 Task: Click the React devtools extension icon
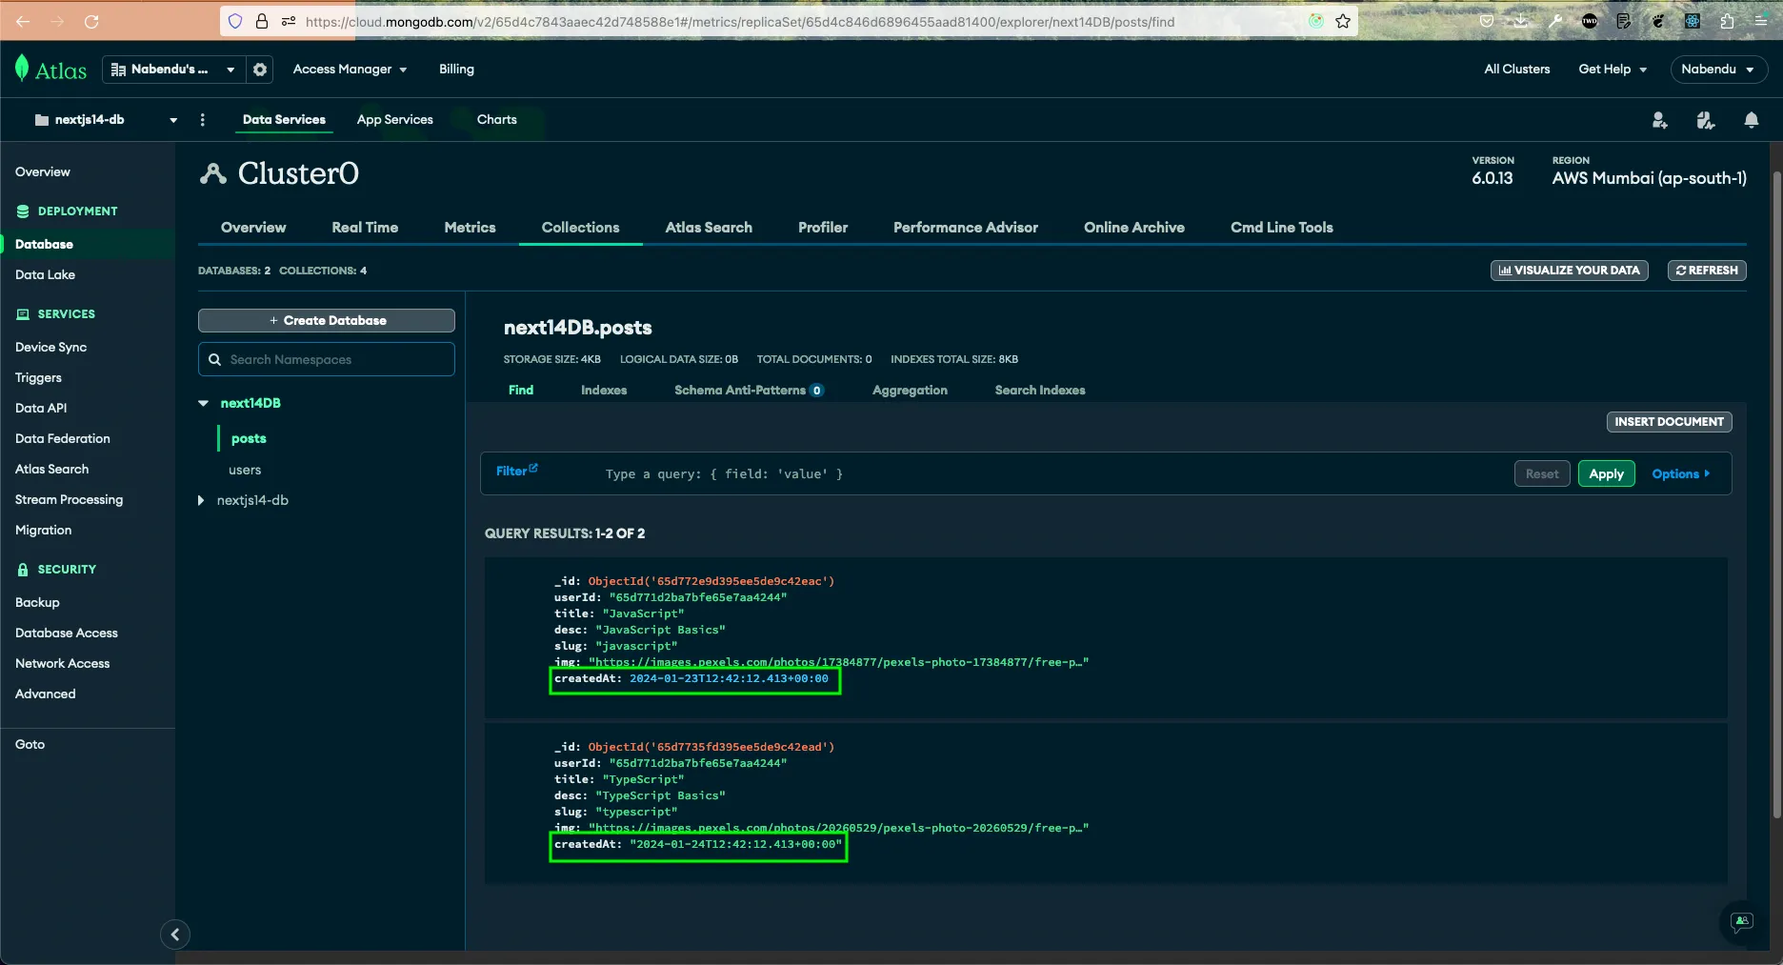tap(1693, 21)
